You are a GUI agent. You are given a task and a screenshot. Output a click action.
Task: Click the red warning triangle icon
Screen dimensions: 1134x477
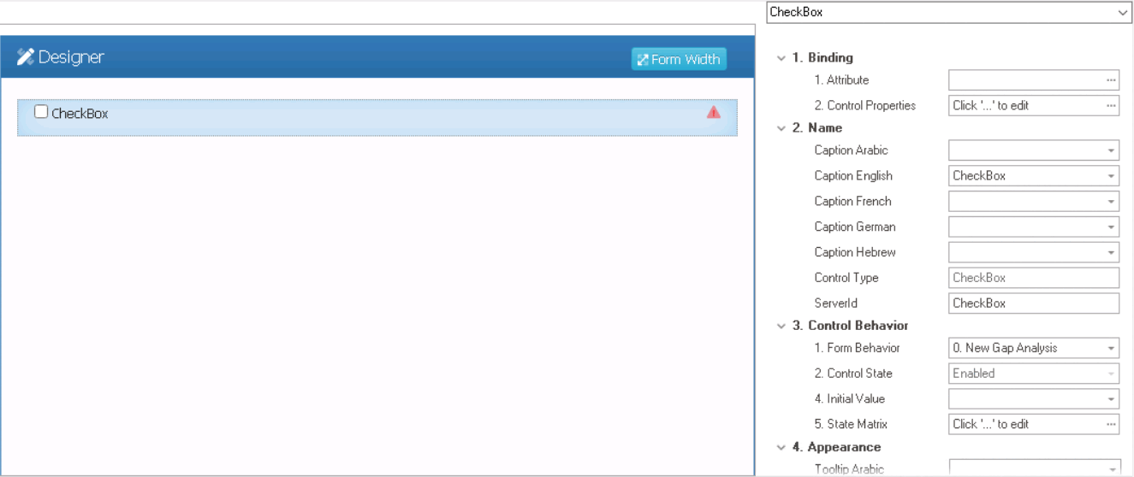click(713, 112)
